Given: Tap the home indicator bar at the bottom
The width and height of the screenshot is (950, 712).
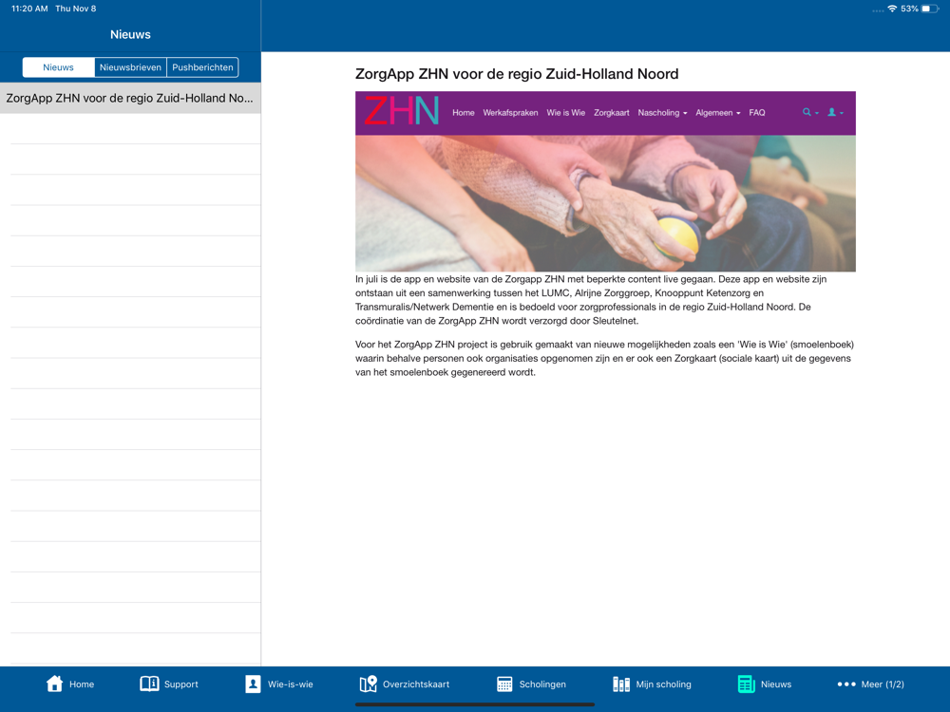Looking at the screenshot, I should click(x=475, y=704).
